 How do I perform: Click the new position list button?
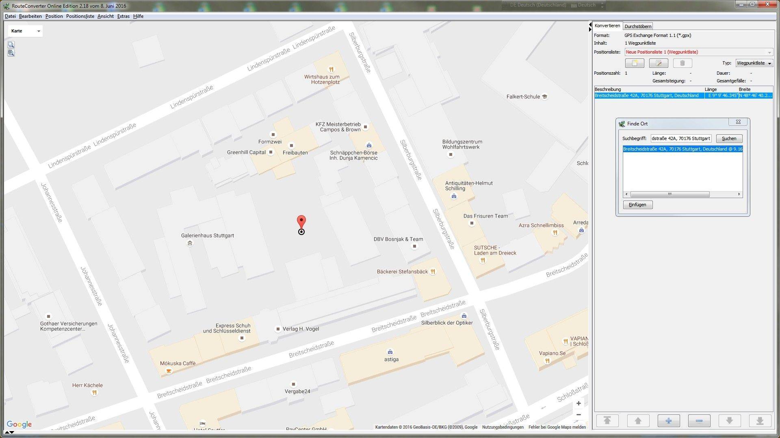pos(634,63)
